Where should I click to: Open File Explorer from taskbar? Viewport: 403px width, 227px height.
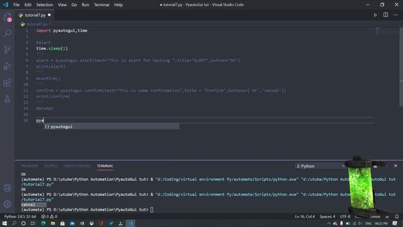coord(53,223)
